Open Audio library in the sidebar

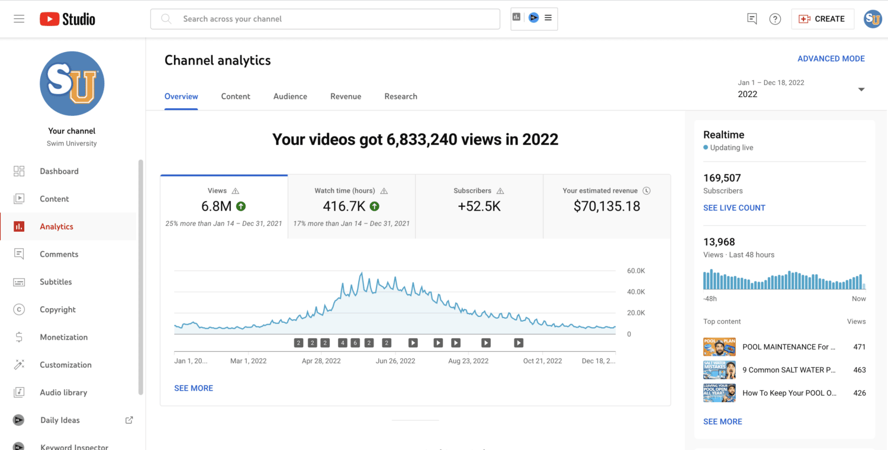point(68,393)
